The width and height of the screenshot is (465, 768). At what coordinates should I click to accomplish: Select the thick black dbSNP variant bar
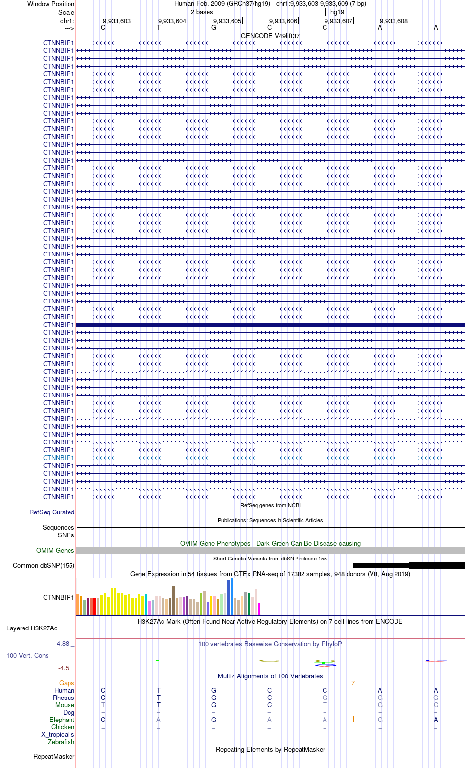tap(437, 565)
